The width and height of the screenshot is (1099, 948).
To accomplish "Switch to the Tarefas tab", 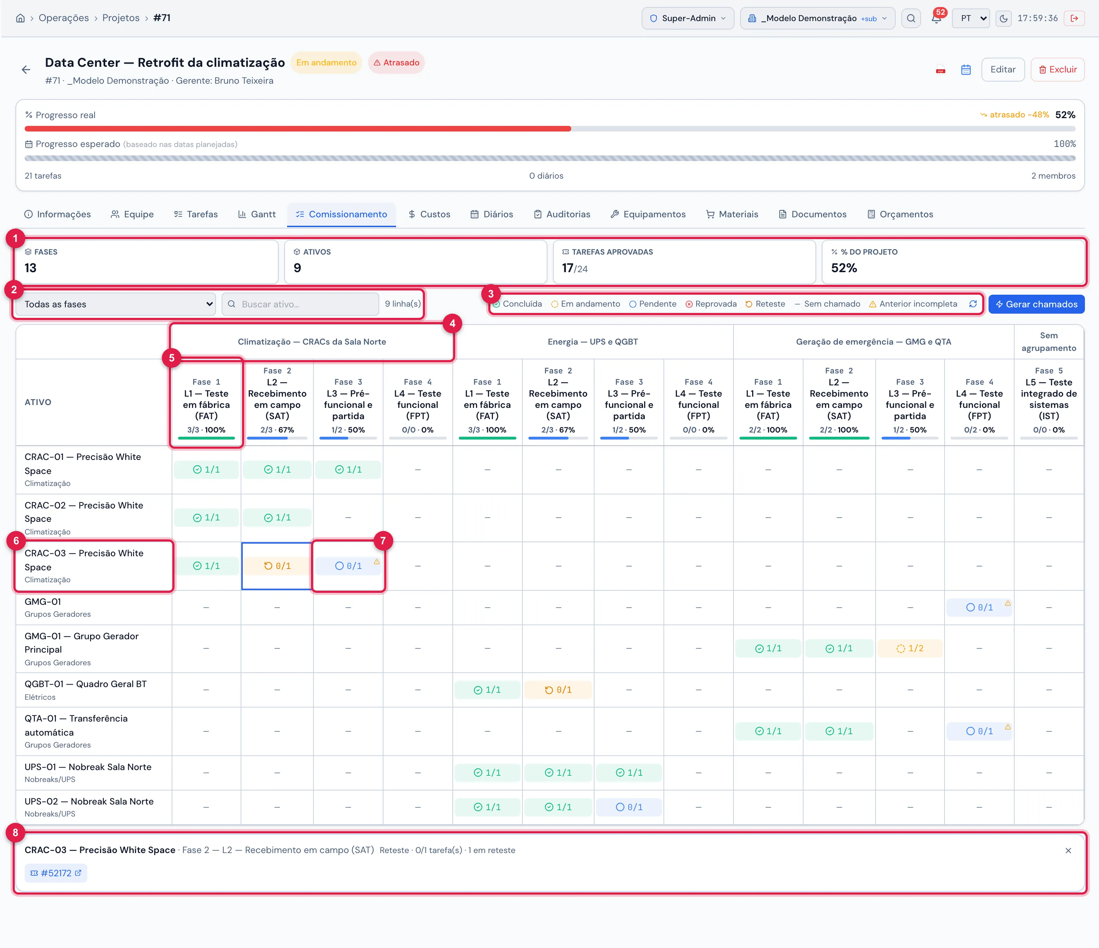I will [x=196, y=214].
